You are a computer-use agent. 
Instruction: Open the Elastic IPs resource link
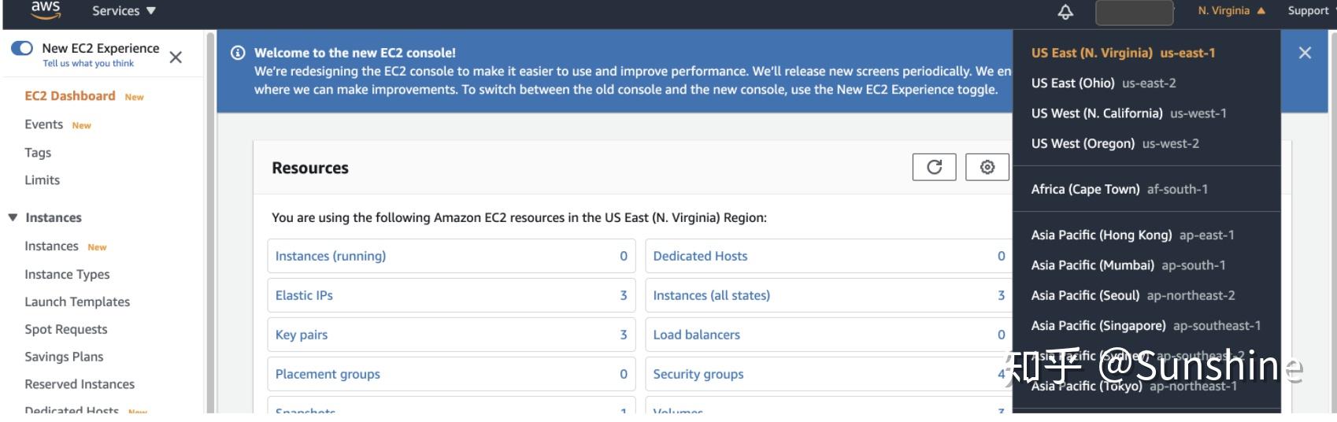(304, 295)
